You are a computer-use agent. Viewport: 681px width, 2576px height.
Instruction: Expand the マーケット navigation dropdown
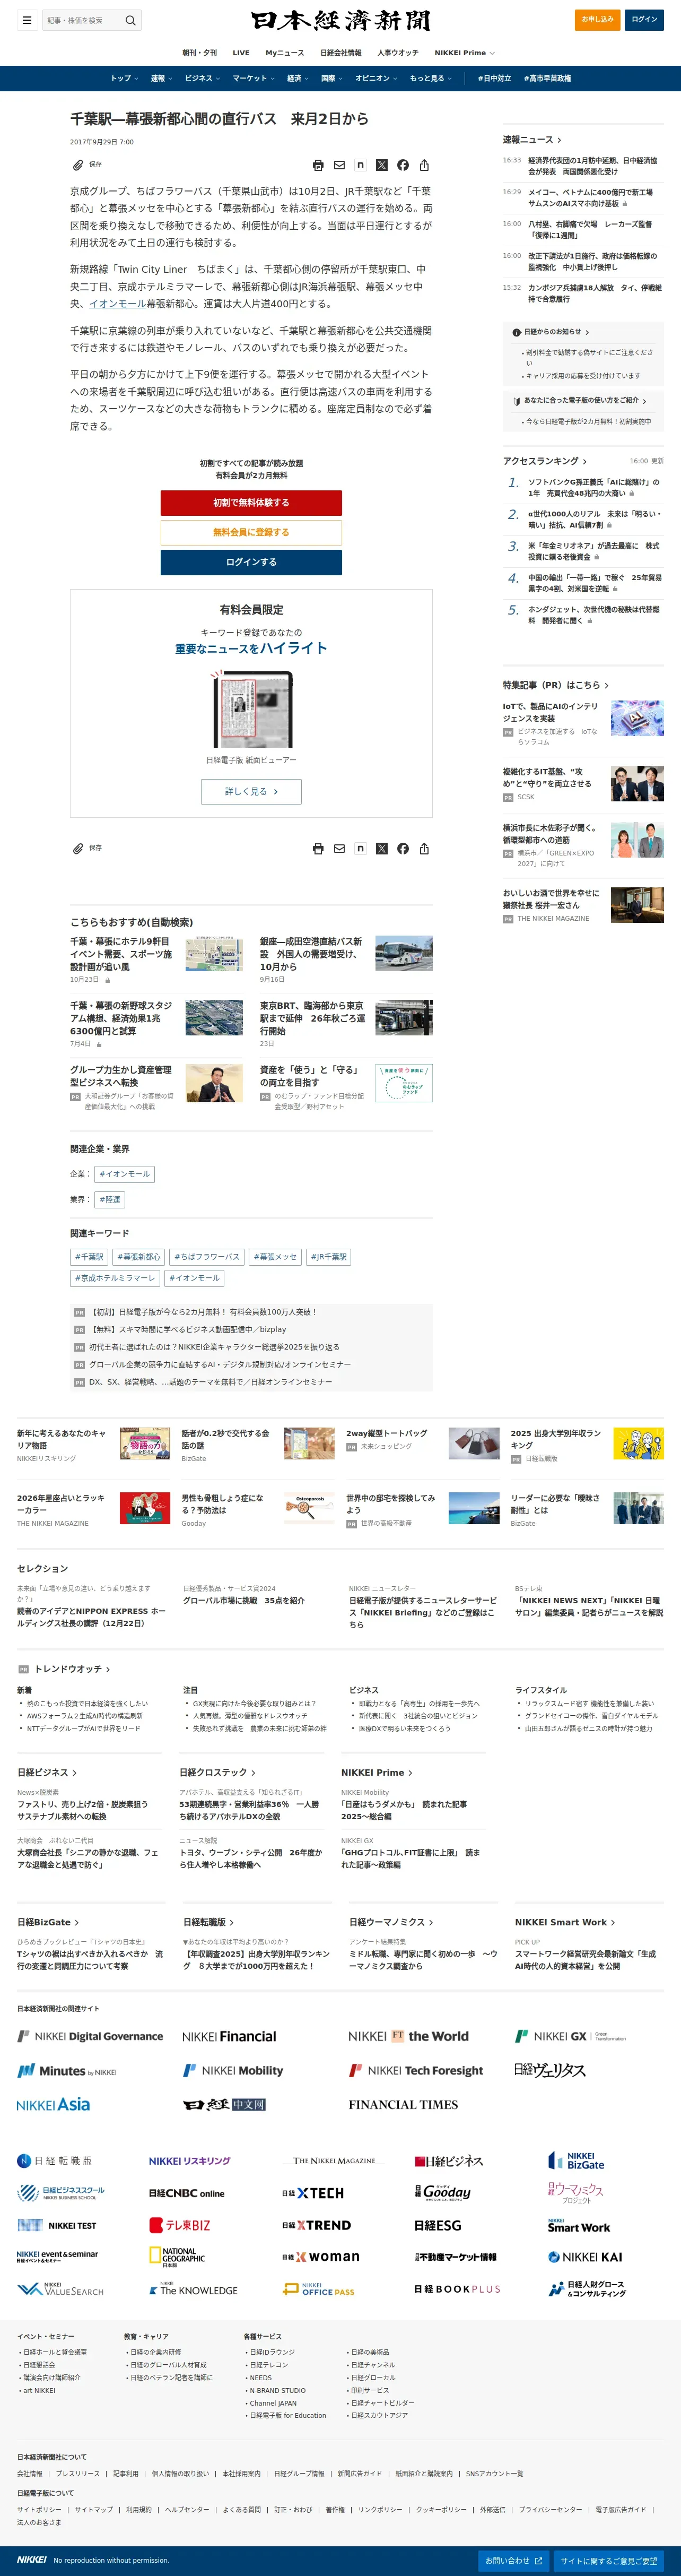[254, 78]
